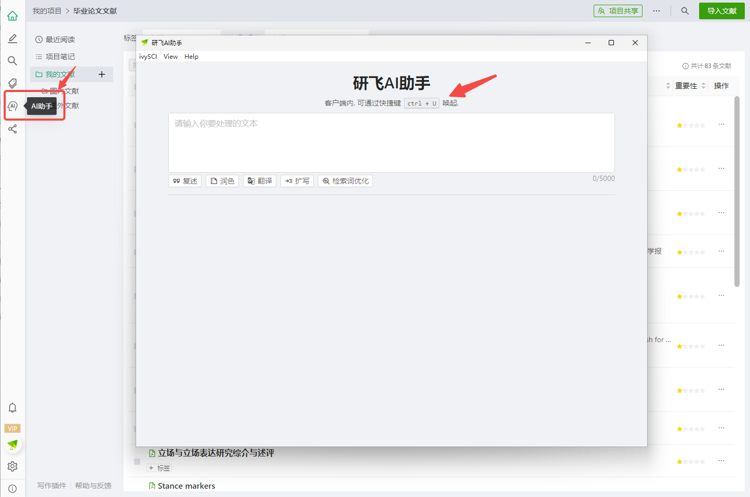Open the share network icon in sidebar
This screenshot has height=497, width=750.
coord(12,129)
